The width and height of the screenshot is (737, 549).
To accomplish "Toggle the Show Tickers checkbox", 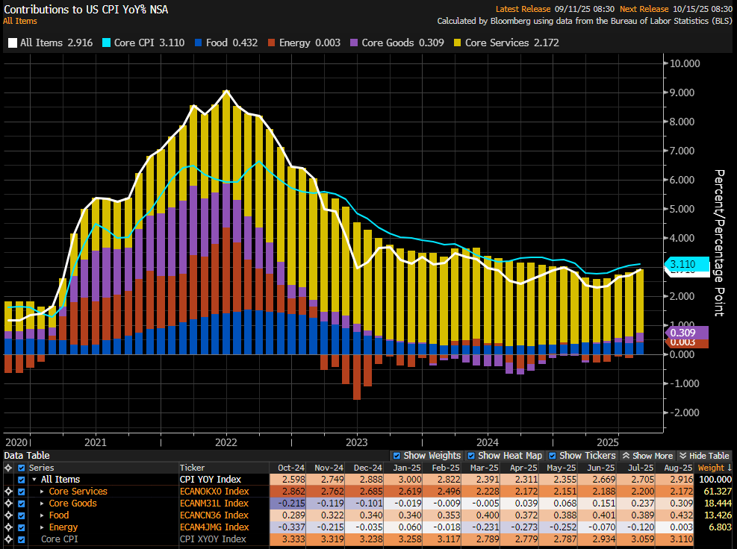I will tap(553, 456).
